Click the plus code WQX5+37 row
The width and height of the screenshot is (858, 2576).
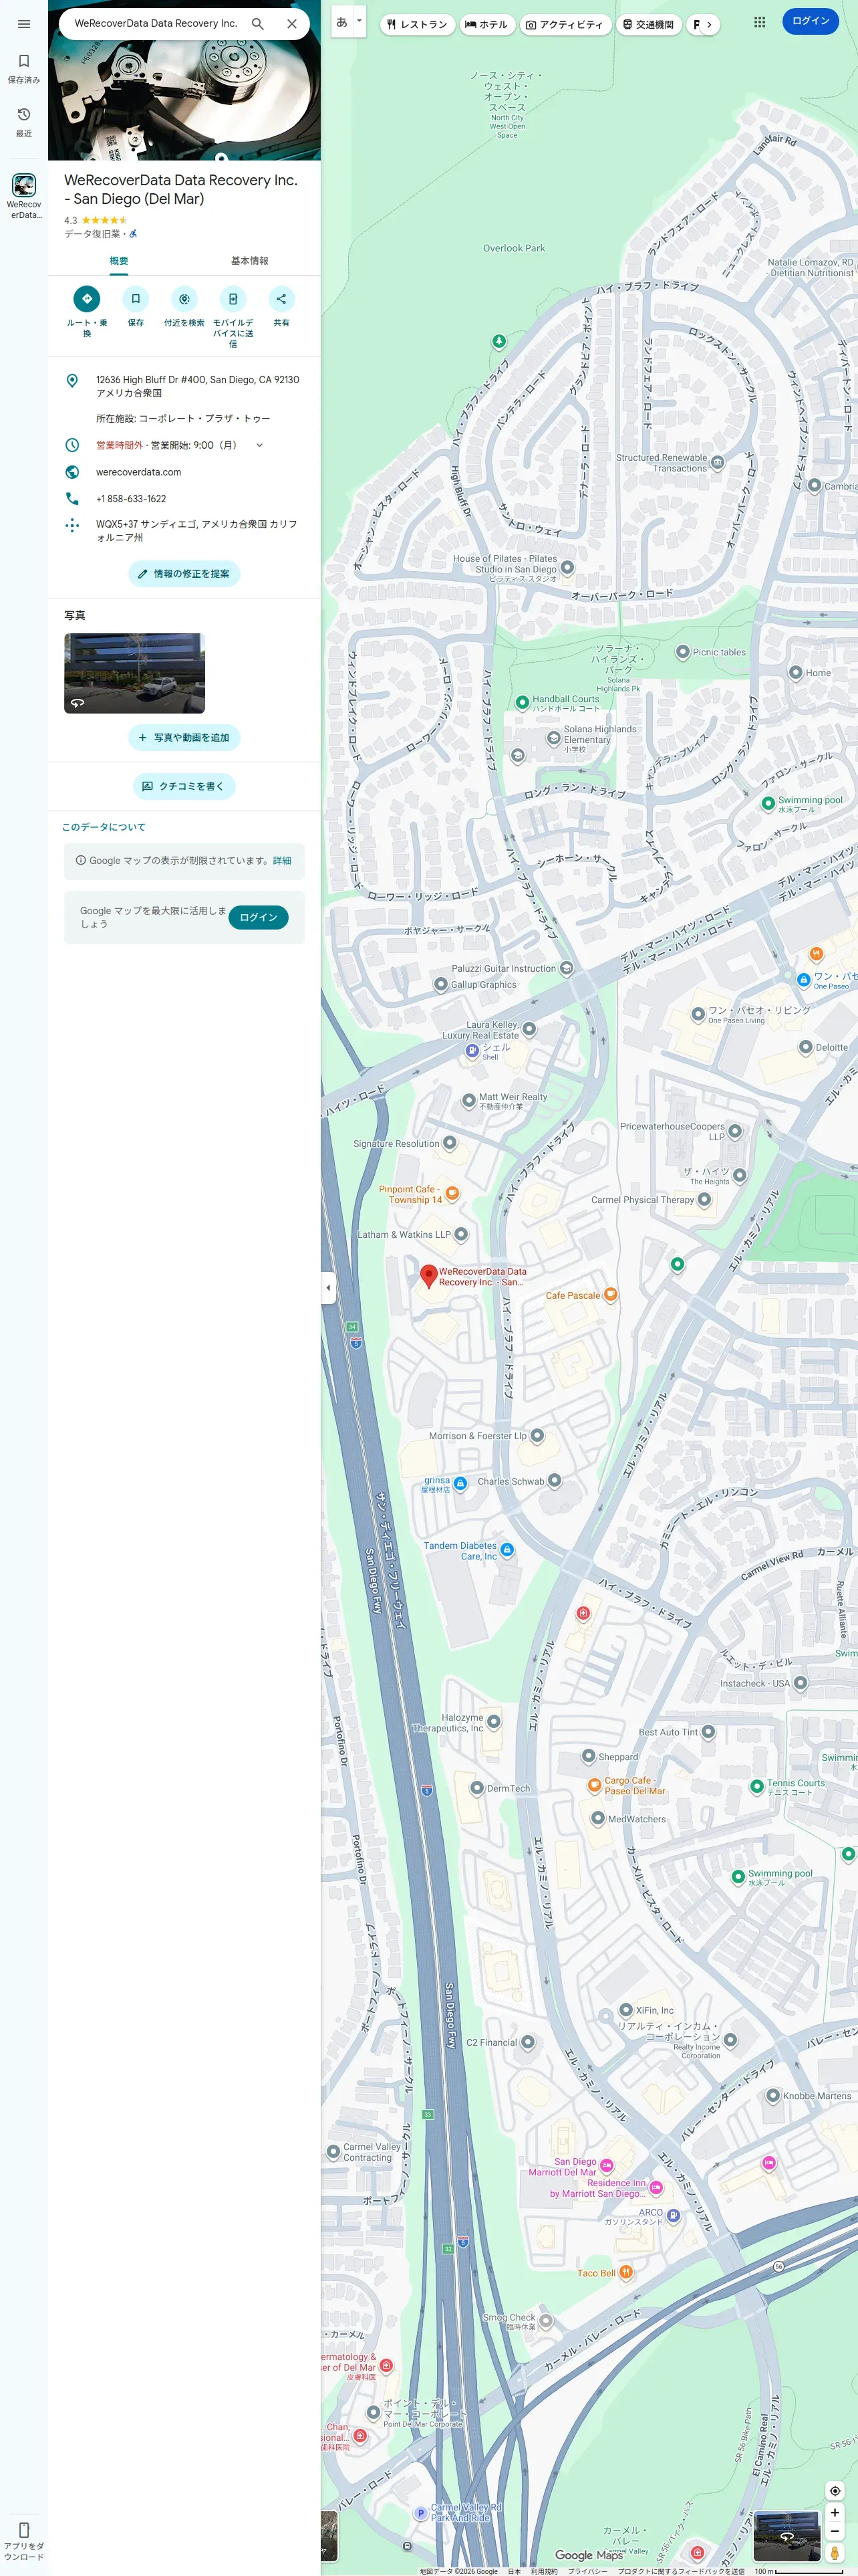click(x=184, y=530)
